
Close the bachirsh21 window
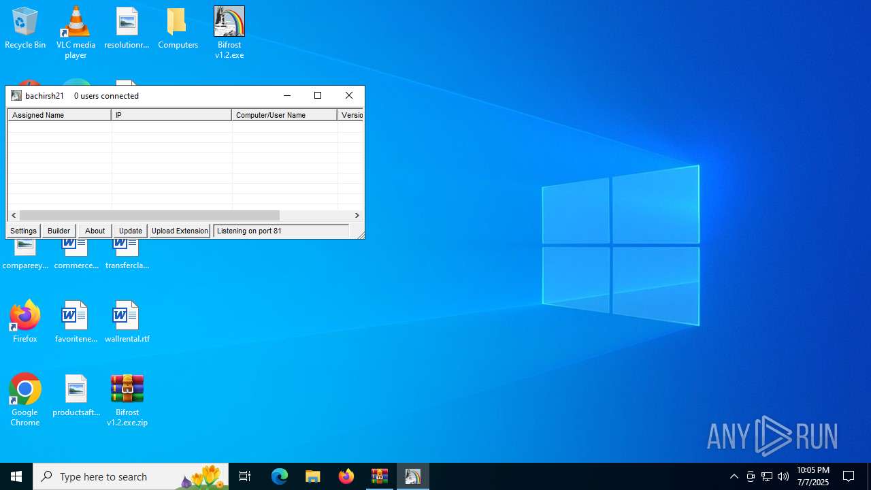point(349,95)
